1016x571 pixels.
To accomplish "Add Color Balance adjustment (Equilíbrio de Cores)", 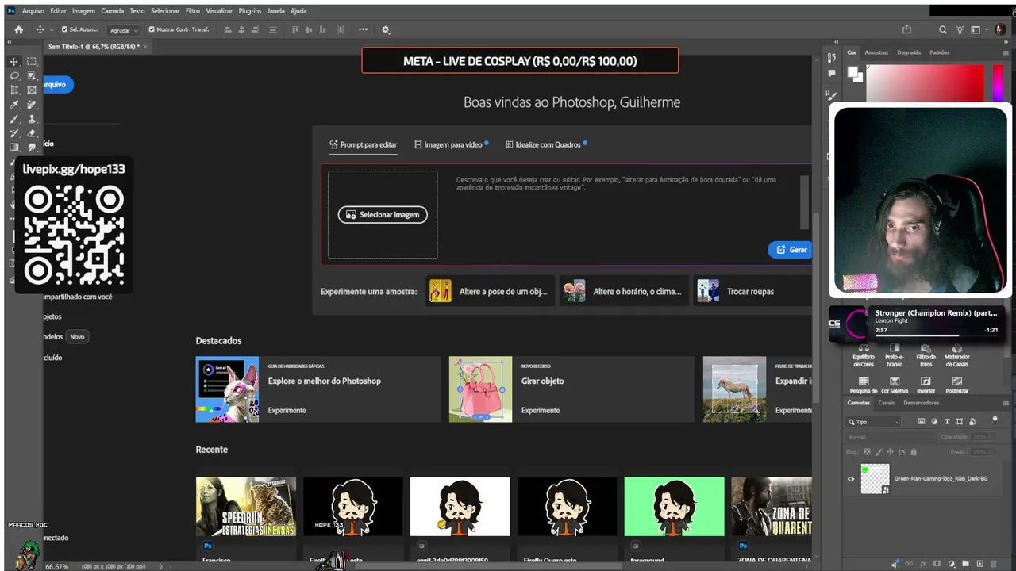I will pyautogui.click(x=864, y=356).
